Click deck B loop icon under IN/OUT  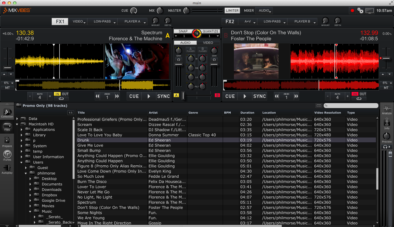[359, 98]
